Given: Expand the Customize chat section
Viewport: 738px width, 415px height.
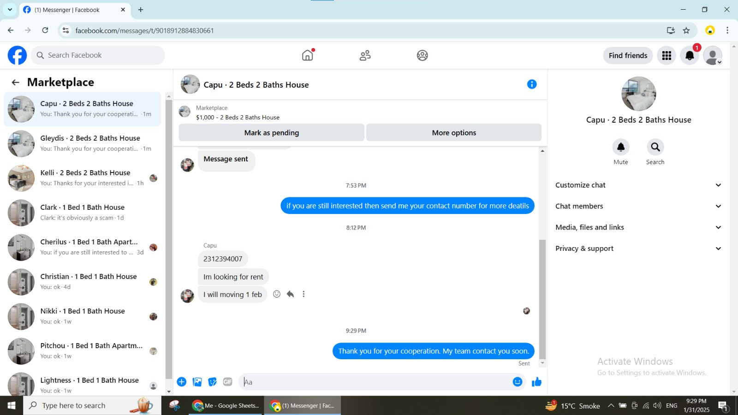Looking at the screenshot, I should tap(638, 185).
